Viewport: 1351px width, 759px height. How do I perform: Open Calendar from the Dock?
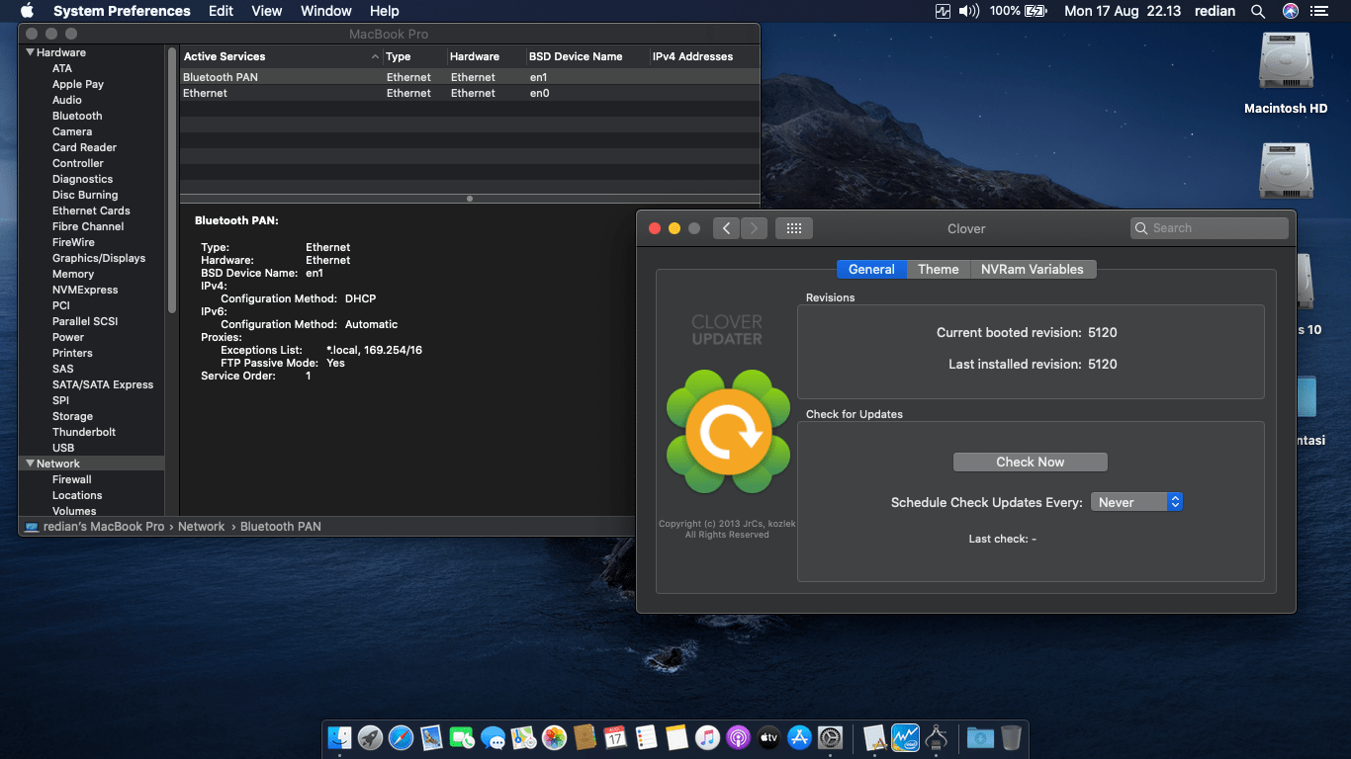click(x=615, y=737)
